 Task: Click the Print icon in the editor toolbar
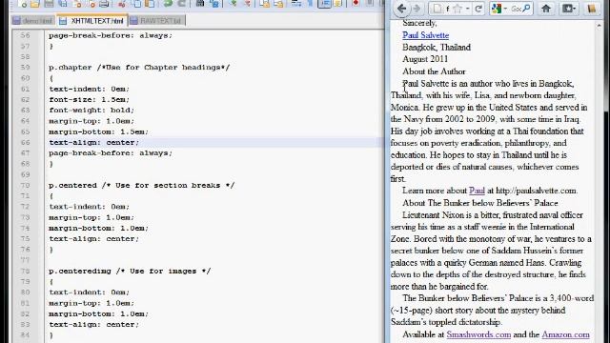104,4
